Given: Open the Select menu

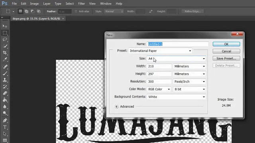Looking at the screenshot, I should 70,4.
